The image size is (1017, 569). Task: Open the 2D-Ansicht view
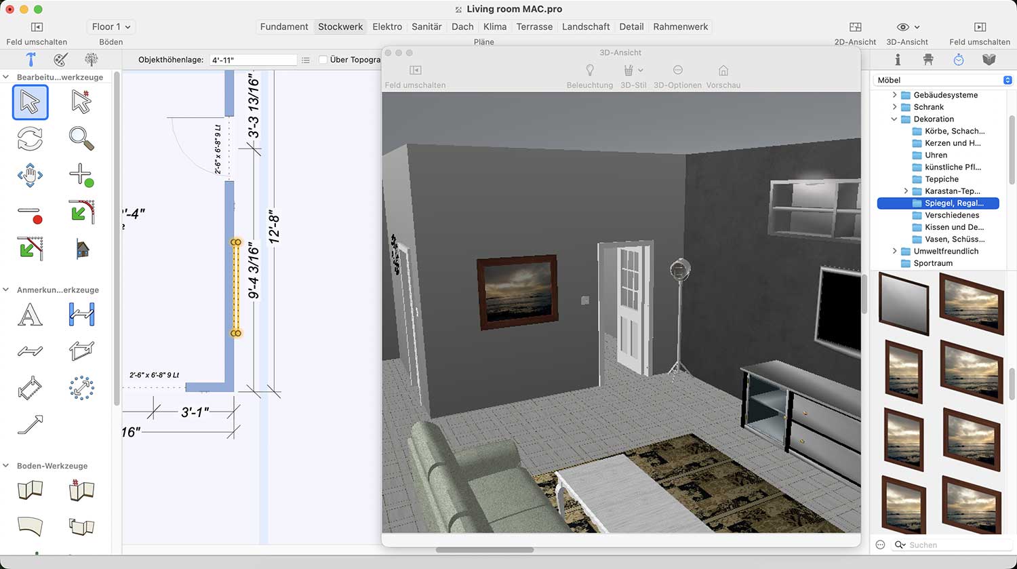pyautogui.click(x=855, y=27)
